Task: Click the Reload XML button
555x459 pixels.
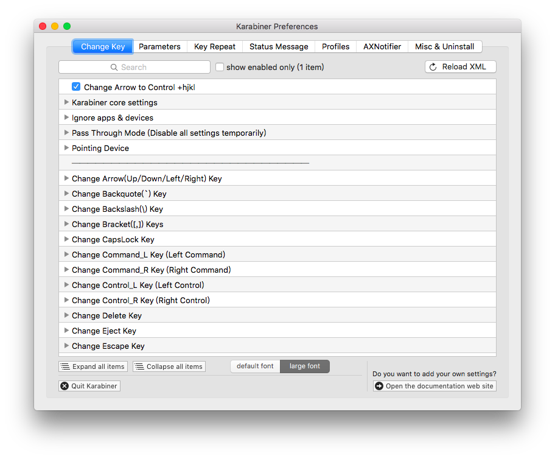Action: coord(461,67)
